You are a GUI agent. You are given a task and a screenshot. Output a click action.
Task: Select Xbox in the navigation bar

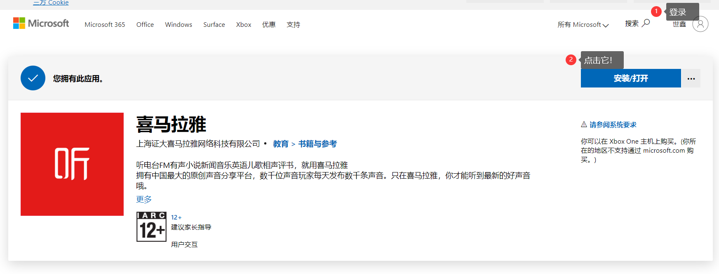pyautogui.click(x=244, y=25)
